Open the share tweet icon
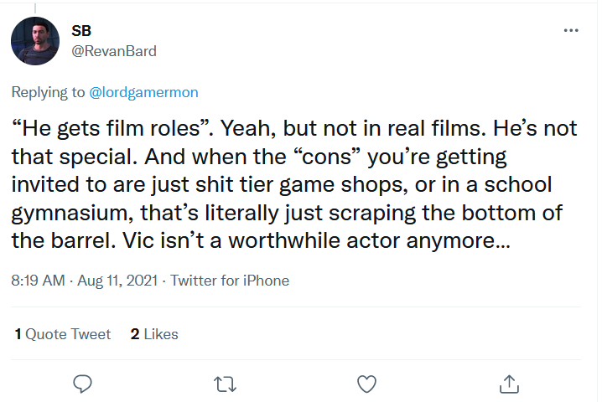 (509, 384)
